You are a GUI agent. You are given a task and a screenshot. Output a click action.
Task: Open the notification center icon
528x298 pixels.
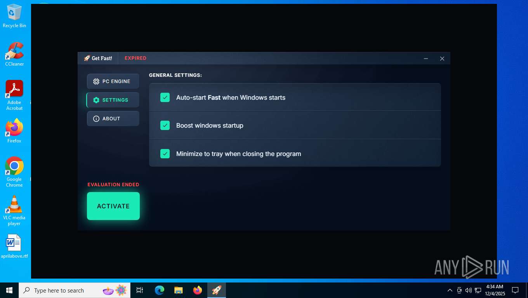click(x=515, y=290)
